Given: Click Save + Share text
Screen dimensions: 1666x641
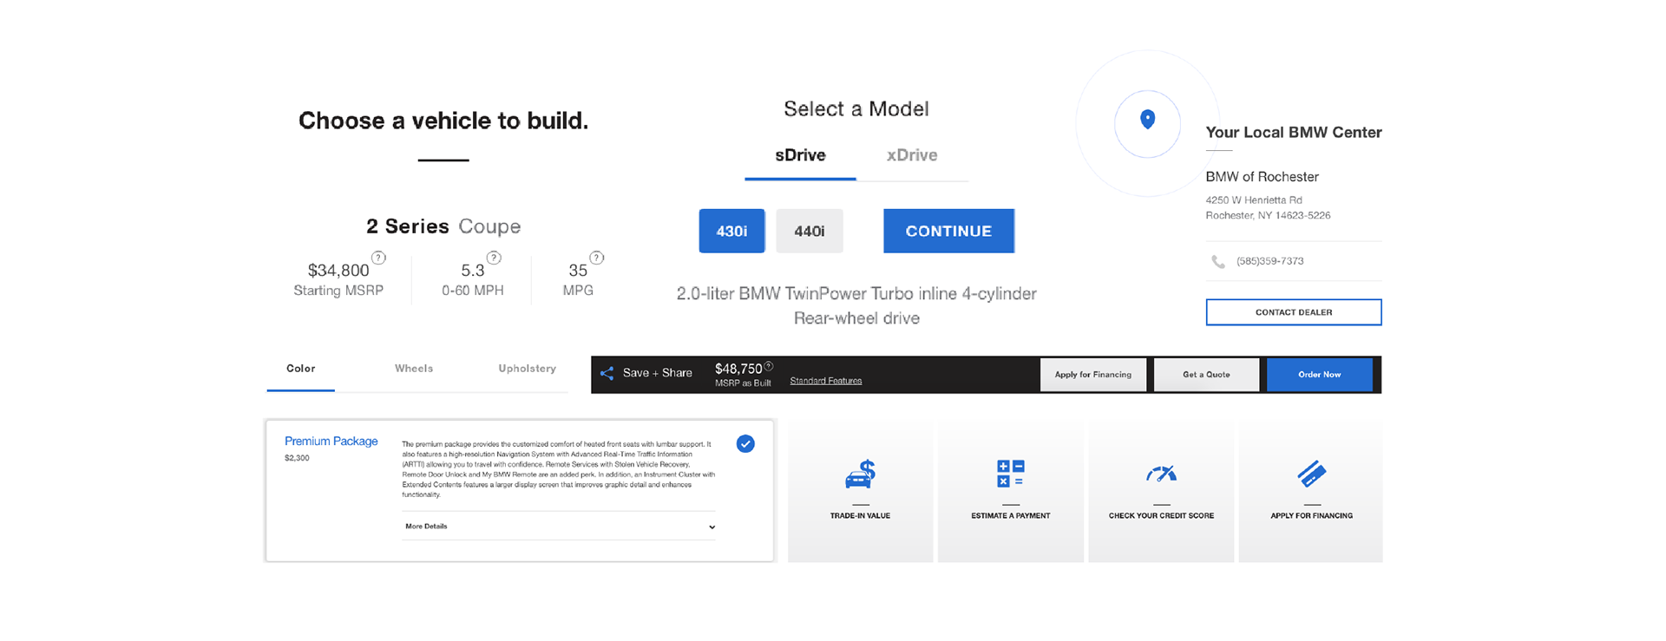Looking at the screenshot, I should [658, 373].
